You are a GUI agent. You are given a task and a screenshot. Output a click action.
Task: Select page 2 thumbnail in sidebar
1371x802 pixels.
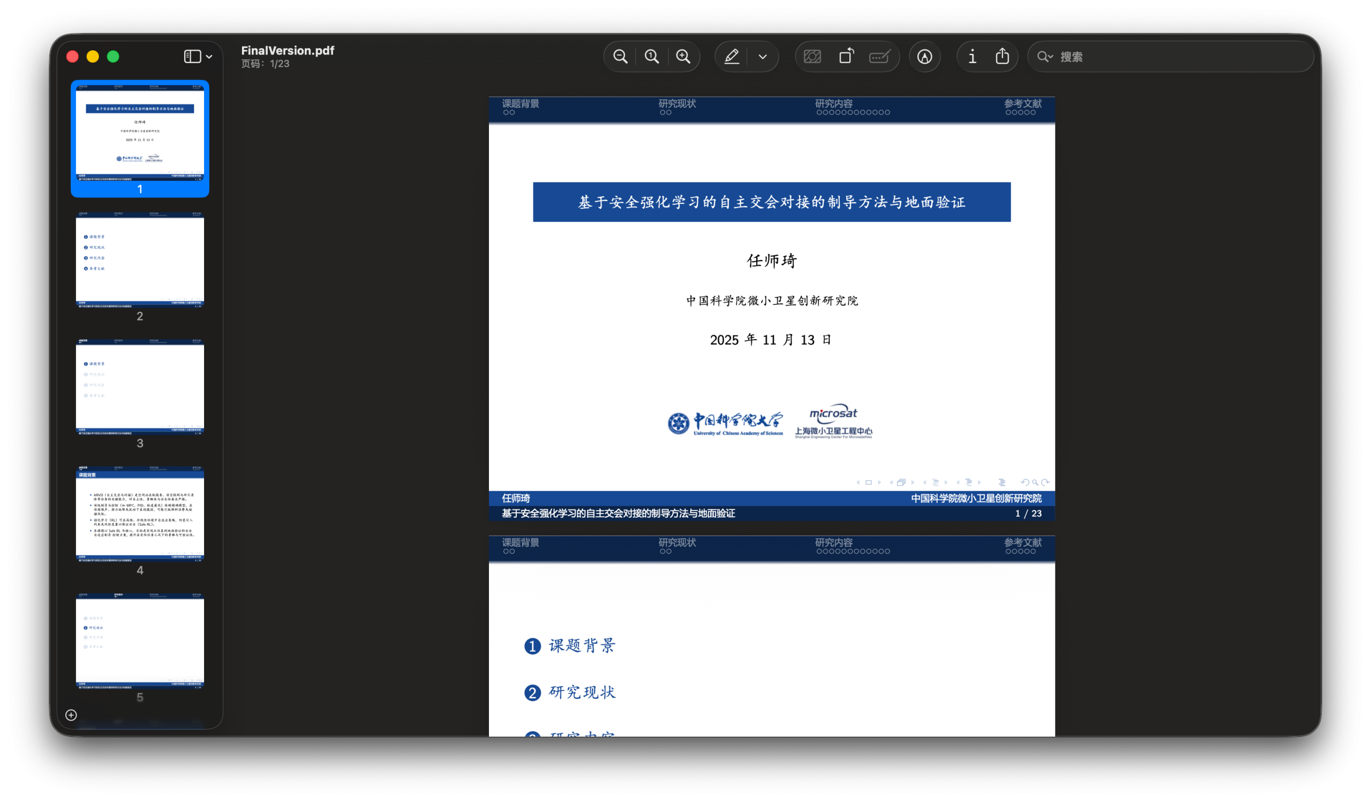(x=140, y=261)
